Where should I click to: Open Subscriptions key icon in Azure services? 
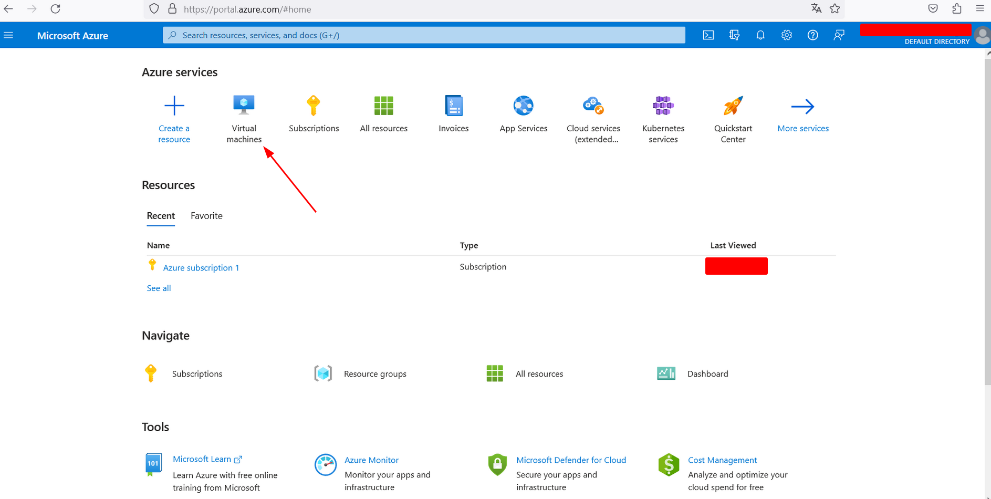click(x=314, y=106)
